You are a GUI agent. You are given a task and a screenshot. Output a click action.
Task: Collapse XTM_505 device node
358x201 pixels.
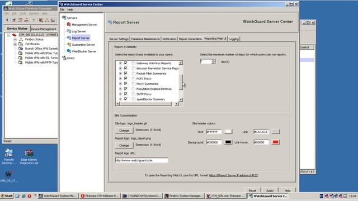point(8,35)
